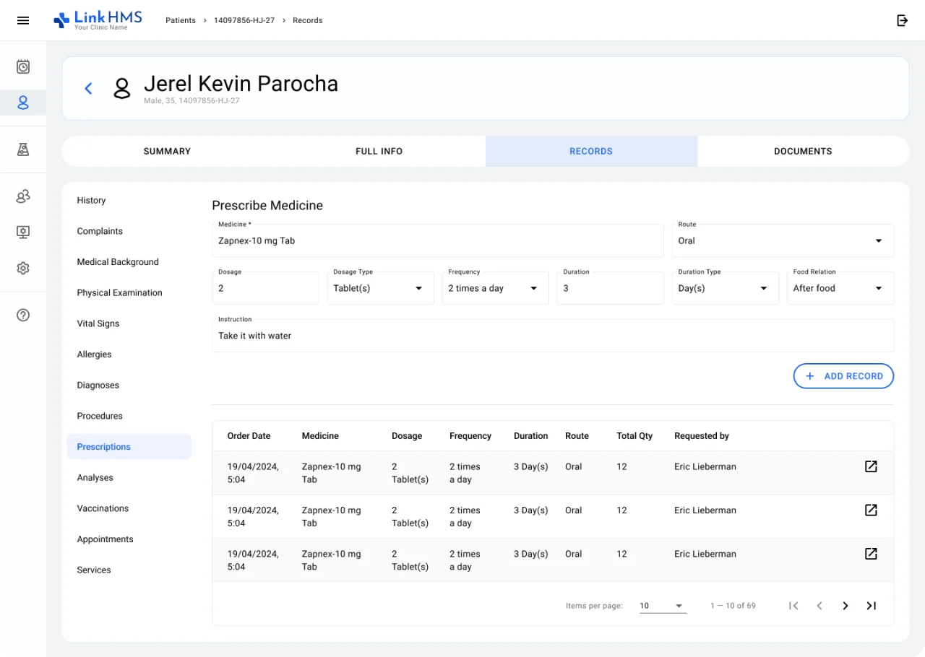925x657 pixels.
Task: Click the logout icon at top right
Action: [902, 20]
